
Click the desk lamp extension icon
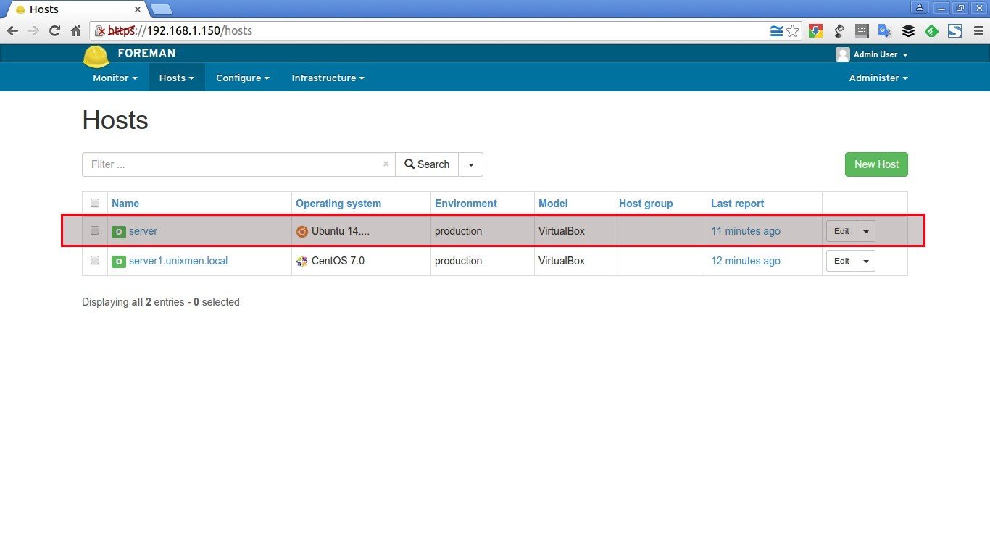[839, 31]
